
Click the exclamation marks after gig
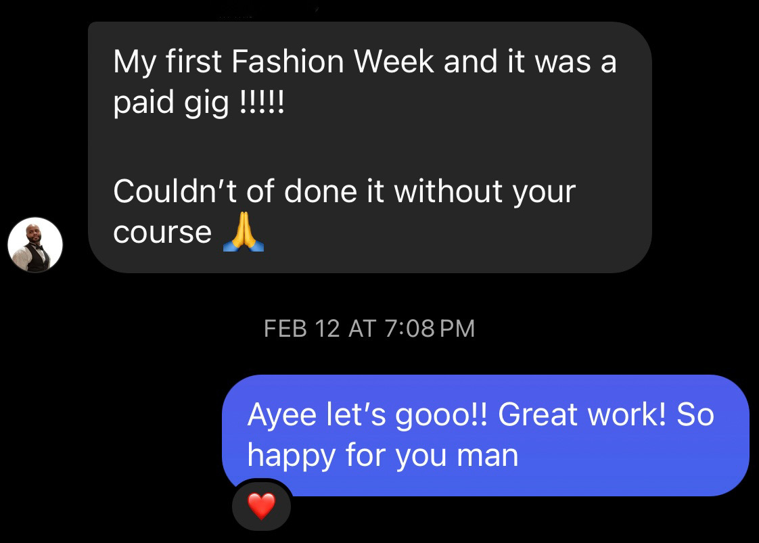point(262,101)
